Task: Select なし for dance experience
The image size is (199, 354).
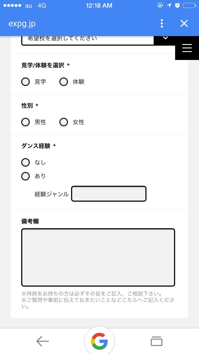Action: point(25,162)
